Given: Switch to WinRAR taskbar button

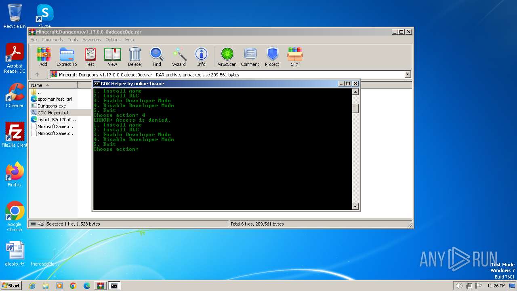Looking at the screenshot, I should (x=101, y=286).
